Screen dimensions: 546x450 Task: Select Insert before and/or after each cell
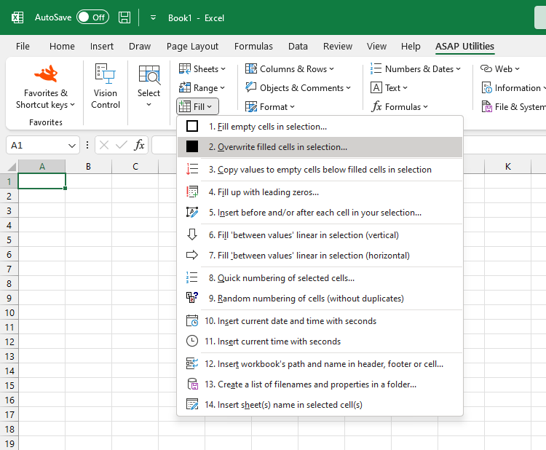click(320, 213)
